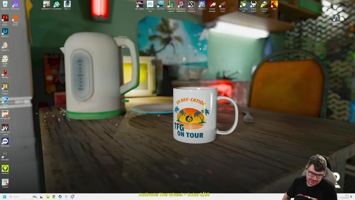Select the InstructBot desktop shortcut
The image size is (355, 200).
5,156
